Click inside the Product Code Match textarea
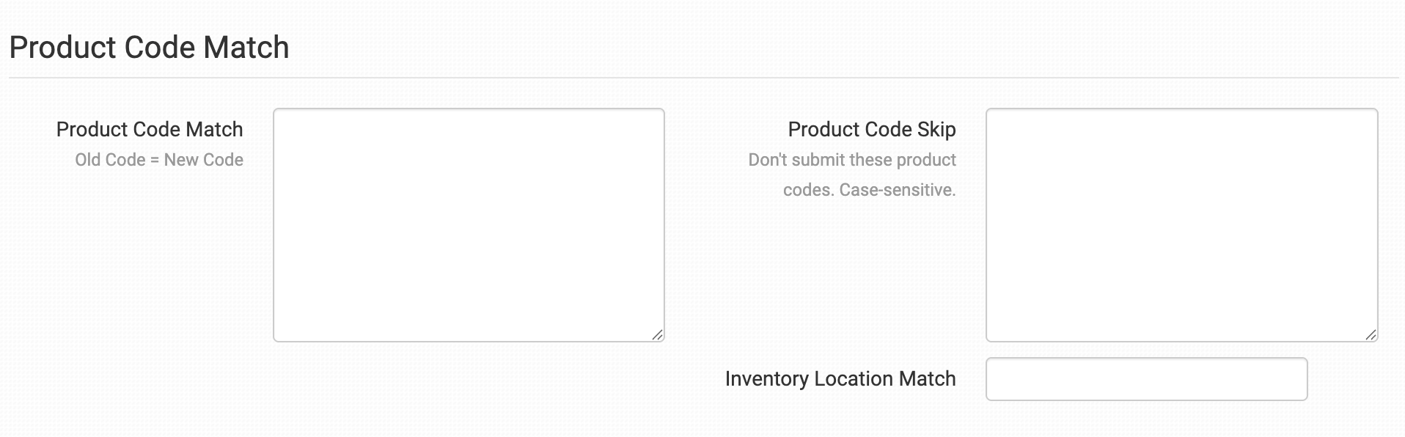 pyautogui.click(x=469, y=224)
